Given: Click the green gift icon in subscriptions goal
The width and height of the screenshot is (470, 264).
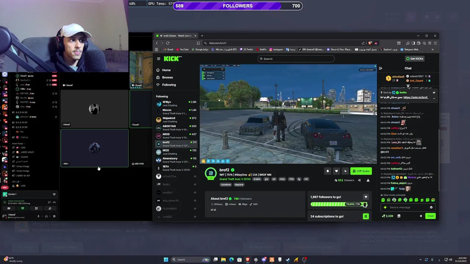Looking at the screenshot, I should (366, 216).
